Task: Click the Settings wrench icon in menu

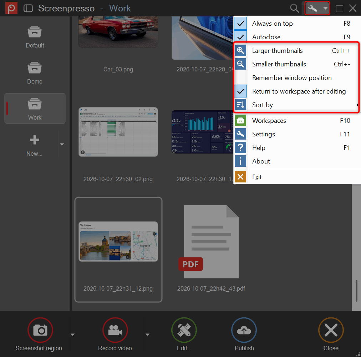Action: (240, 134)
